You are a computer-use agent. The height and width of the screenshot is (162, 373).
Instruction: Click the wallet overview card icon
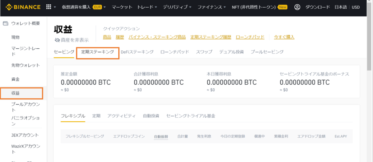pos(5,23)
